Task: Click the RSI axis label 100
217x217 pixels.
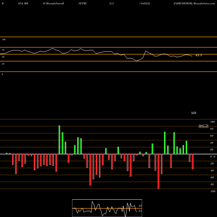Action: click(3, 39)
